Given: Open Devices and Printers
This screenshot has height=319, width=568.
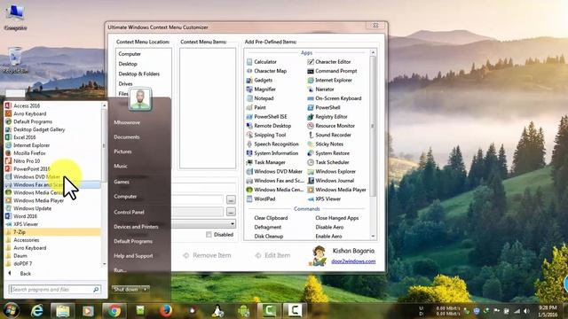Looking at the screenshot, I should coord(136,227).
